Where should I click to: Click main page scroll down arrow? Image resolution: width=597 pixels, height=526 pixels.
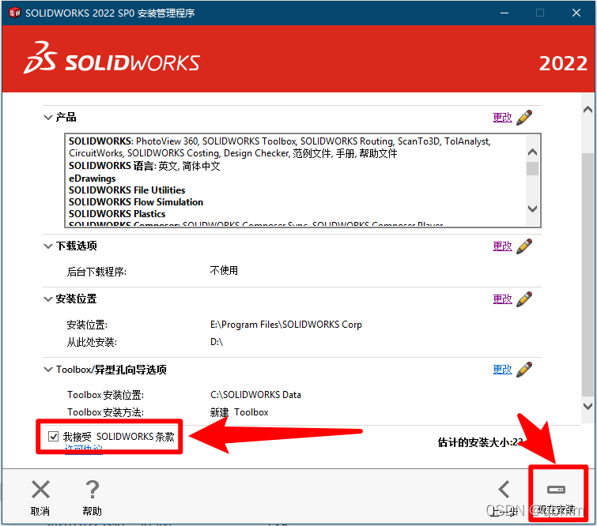pos(588,406)
